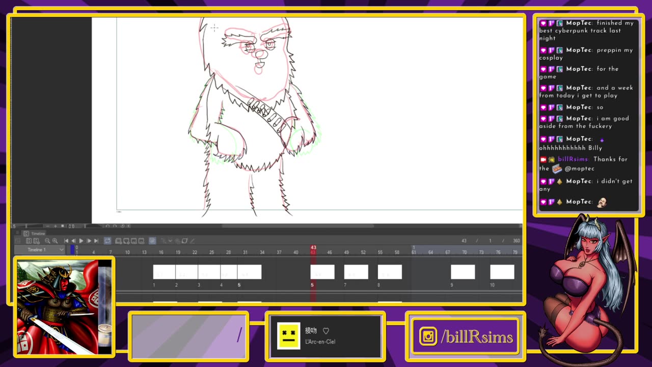The image size is (652, 367).
Task: Click the small square canvas view icon
Action: (x=63, y=226)
